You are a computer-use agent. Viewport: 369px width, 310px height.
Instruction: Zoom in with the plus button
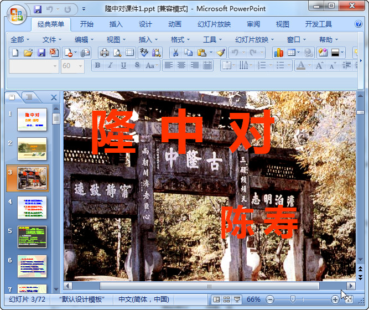click(x=335, y=299)
